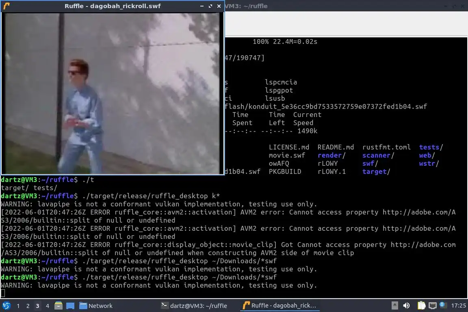Click the '100% 22.4M=0.02s' terminal line

[x=285, y=41]
